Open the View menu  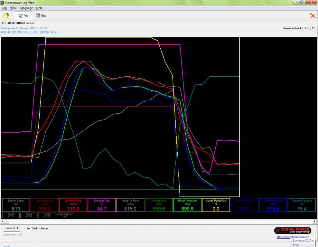point(13,8)
